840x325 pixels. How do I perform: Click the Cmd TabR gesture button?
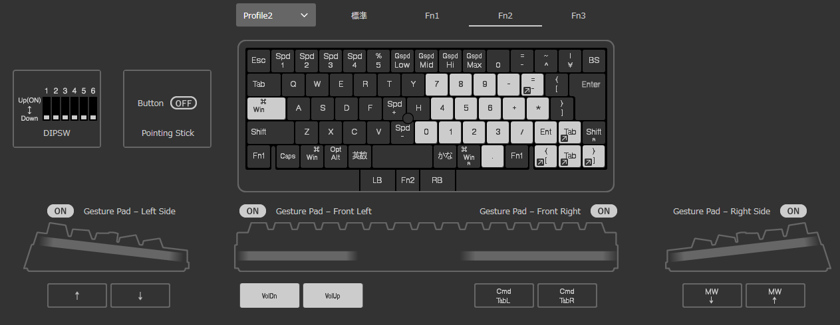(x=567, y=296)
